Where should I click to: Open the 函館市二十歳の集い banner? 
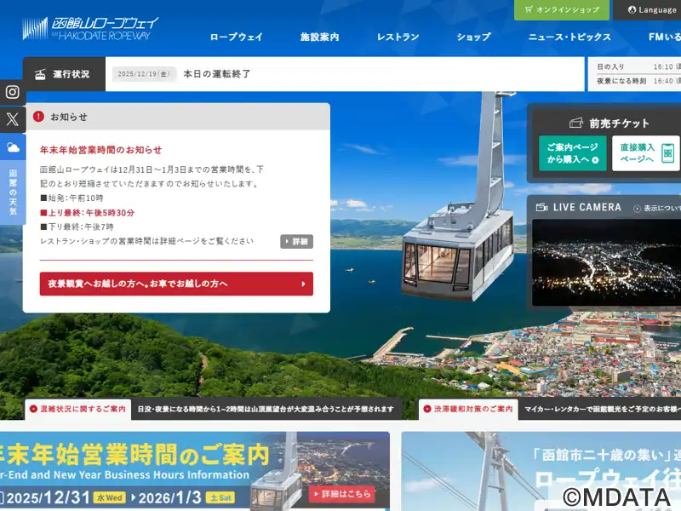pyautogui.click(x=541, y=471)
